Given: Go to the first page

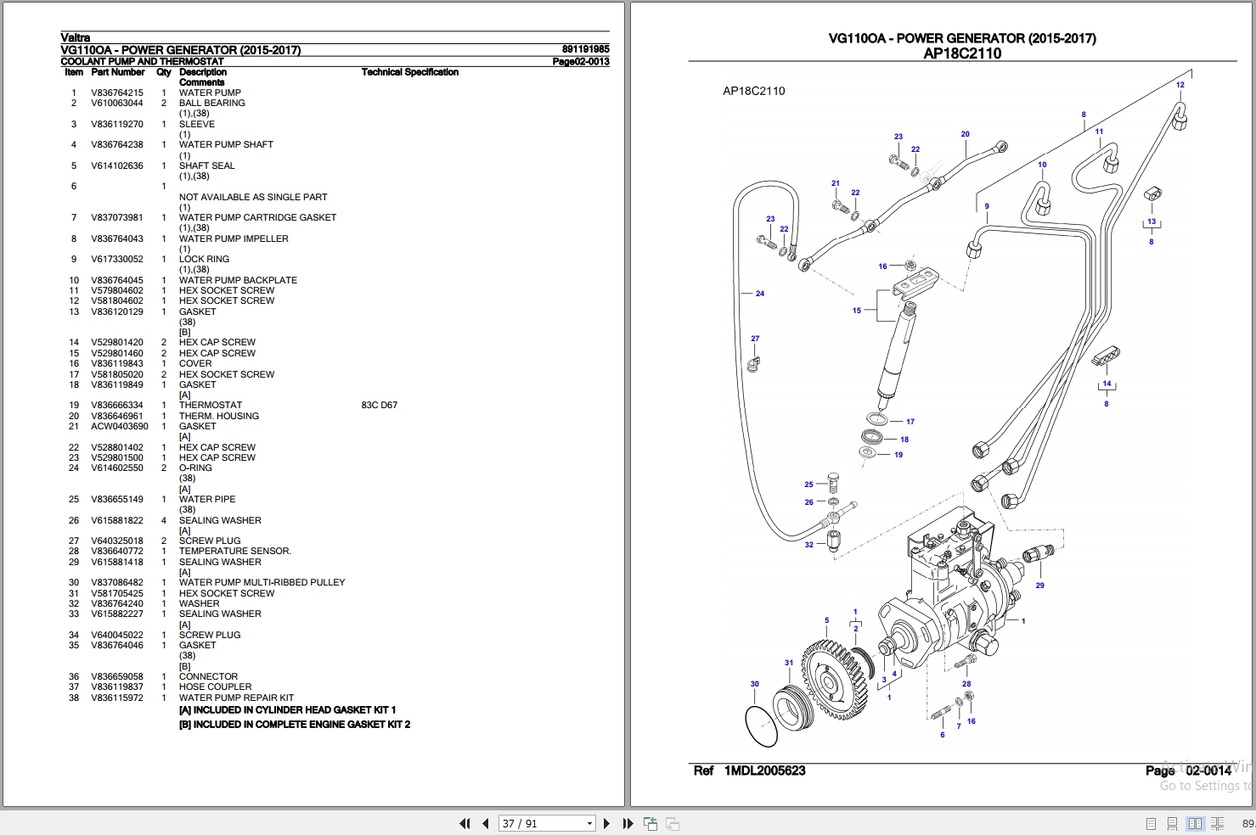Looking at the screenshot, I should pyautogui.click(x=465, y=823).
